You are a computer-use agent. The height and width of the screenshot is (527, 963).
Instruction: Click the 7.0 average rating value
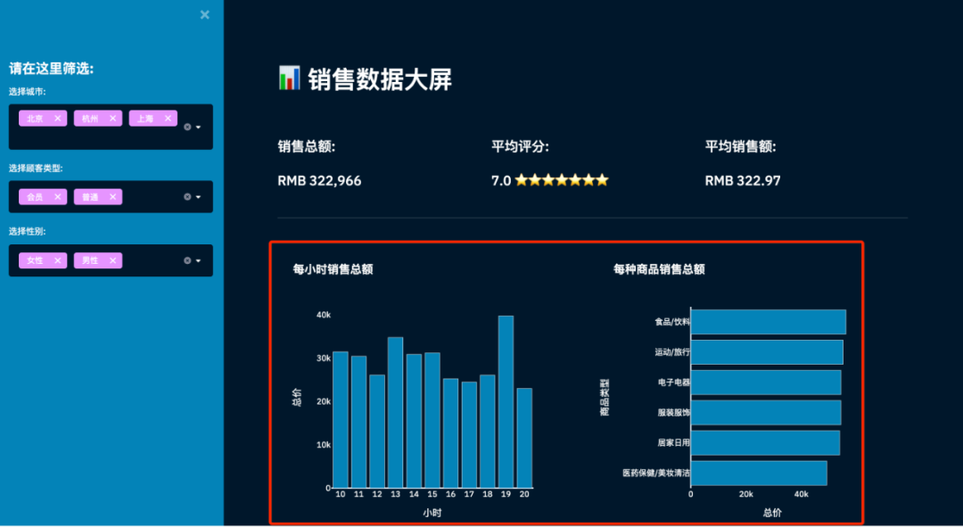coord(501,181)
